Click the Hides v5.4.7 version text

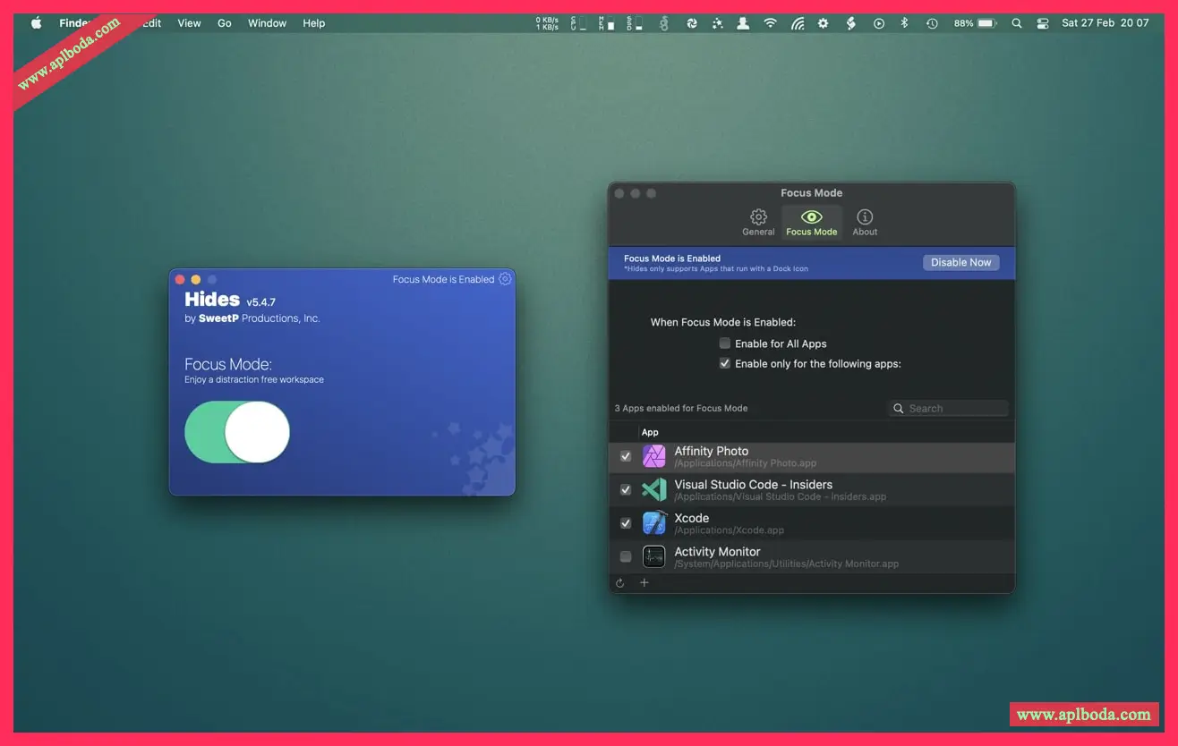tap(260, 302)
